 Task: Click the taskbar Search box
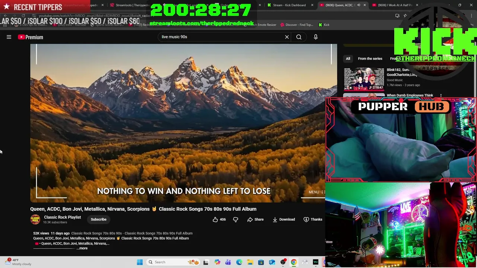(173, 262)
